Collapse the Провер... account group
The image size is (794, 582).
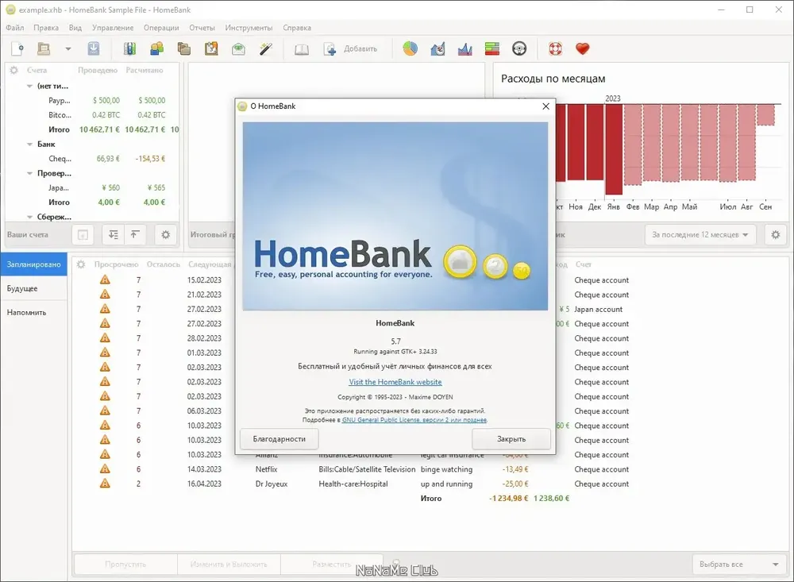(29, 173)
